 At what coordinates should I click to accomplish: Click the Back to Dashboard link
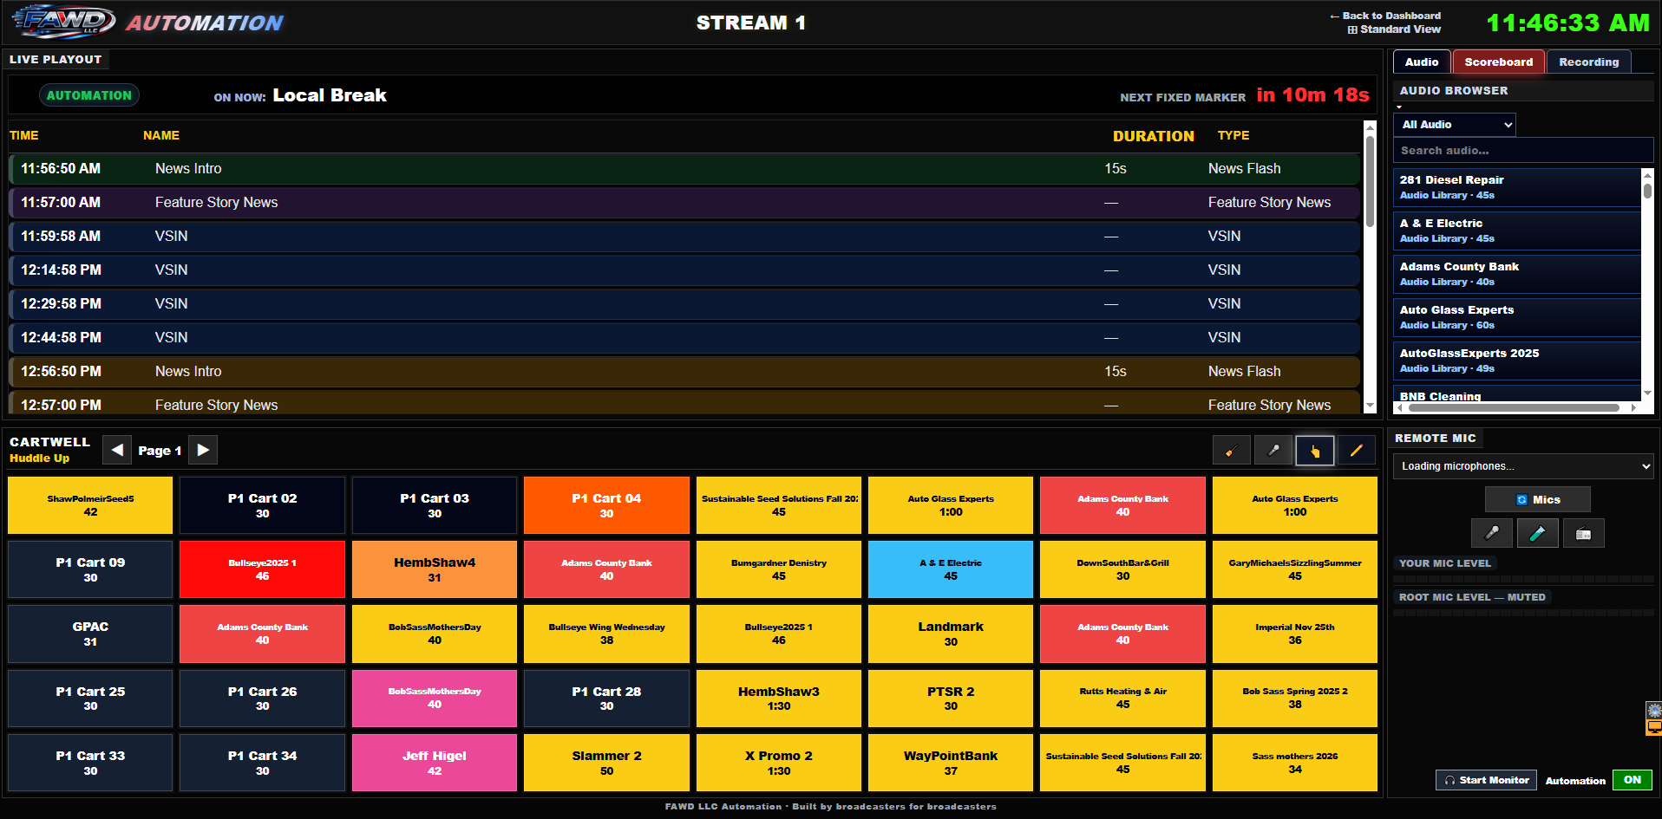click(1385, 16)
